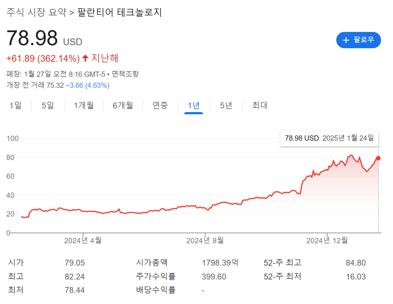Click the red data point on chart

378,158
